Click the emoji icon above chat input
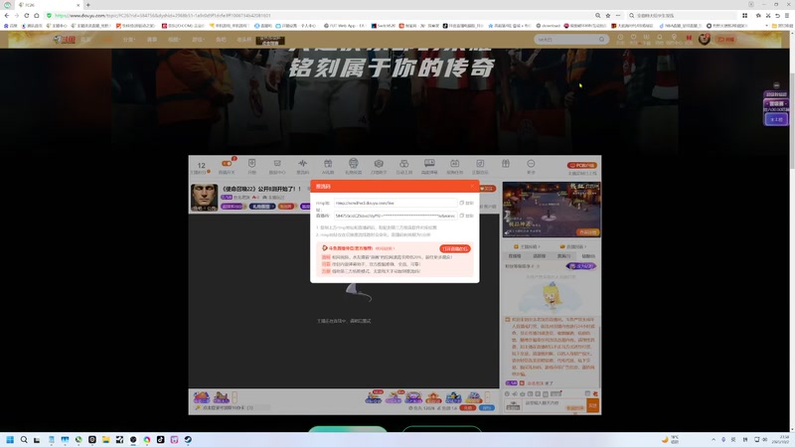This screenshot has width=795, height=447. [x=507, y=393]
